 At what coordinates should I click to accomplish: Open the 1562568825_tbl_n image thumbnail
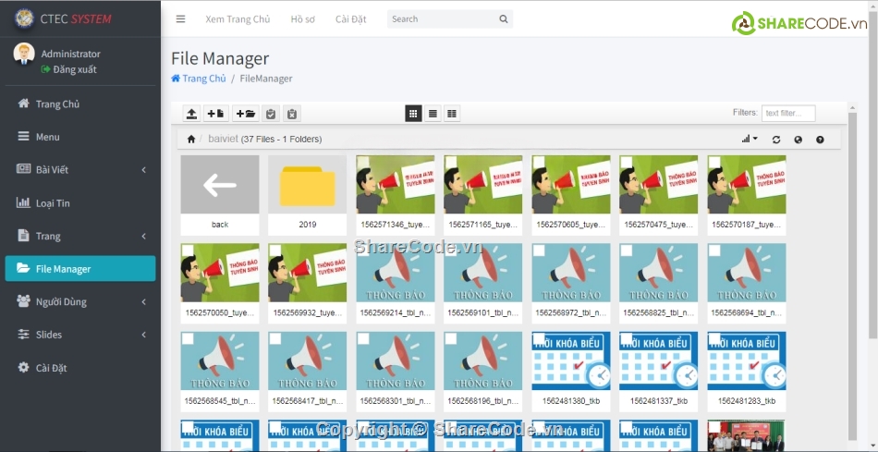point(658,273)
